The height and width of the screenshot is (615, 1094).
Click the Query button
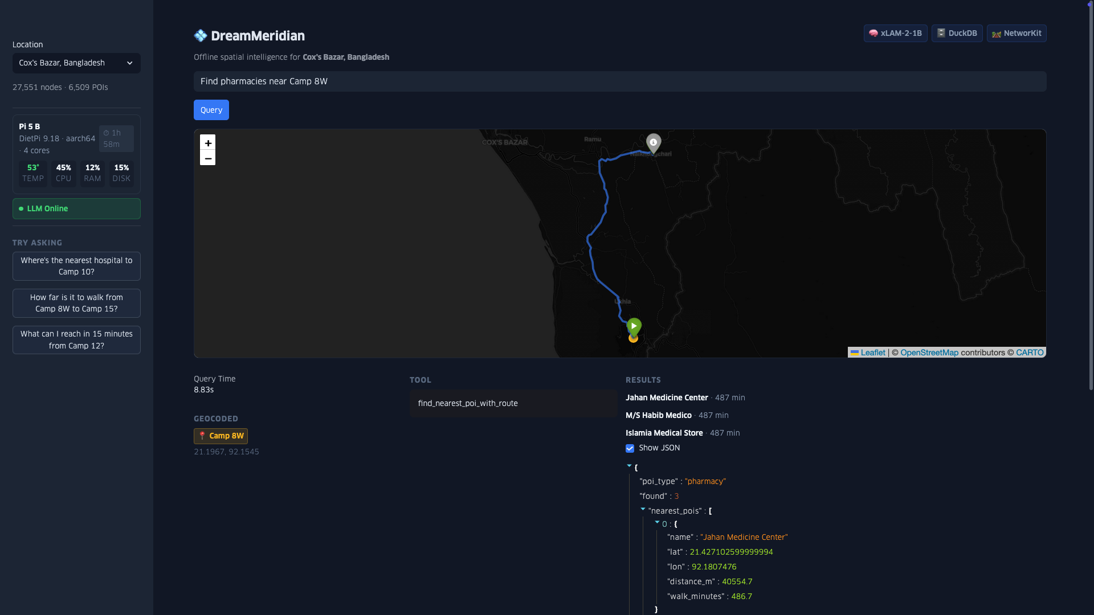[211, 110]
